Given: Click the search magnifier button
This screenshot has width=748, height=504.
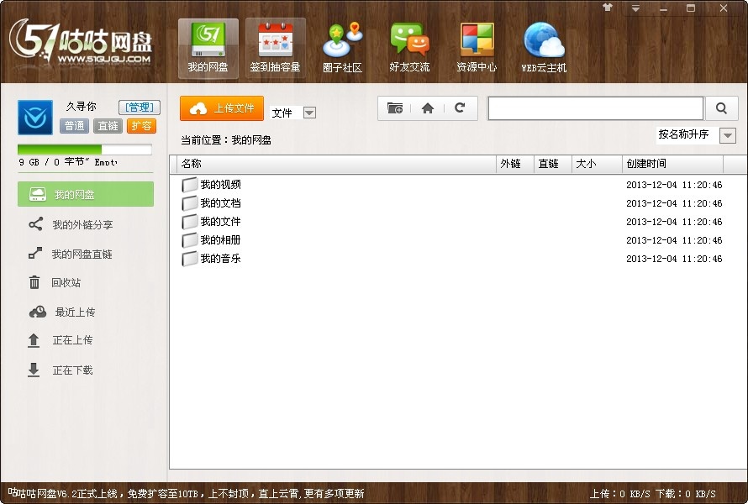Looking at the screenshot, I should (x=721, y=108).
